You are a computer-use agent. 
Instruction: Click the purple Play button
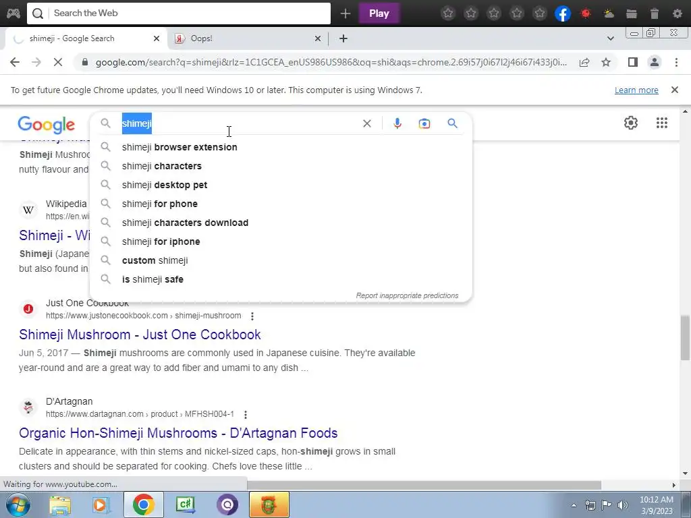click(379, 13)
